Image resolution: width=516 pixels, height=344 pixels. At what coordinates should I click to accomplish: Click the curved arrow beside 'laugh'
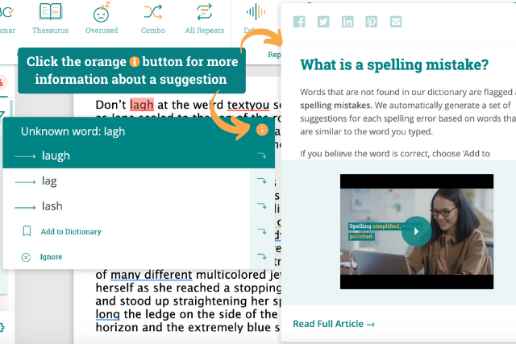262,155
